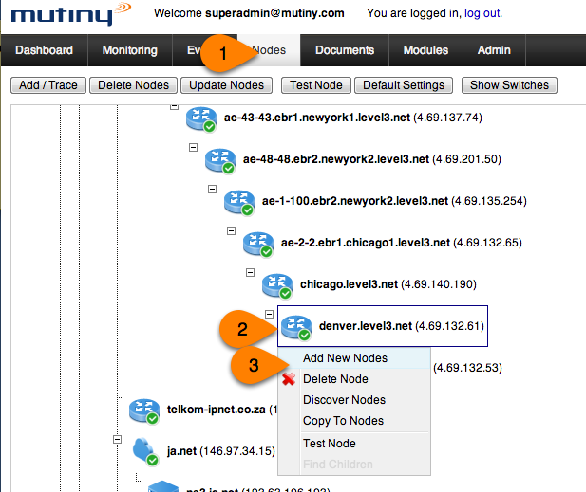Image resolution: width=586 pixels, height=492 pixels.
Task: Click the router icon for chicago.level3.net
Action: [x=277, y=286]
